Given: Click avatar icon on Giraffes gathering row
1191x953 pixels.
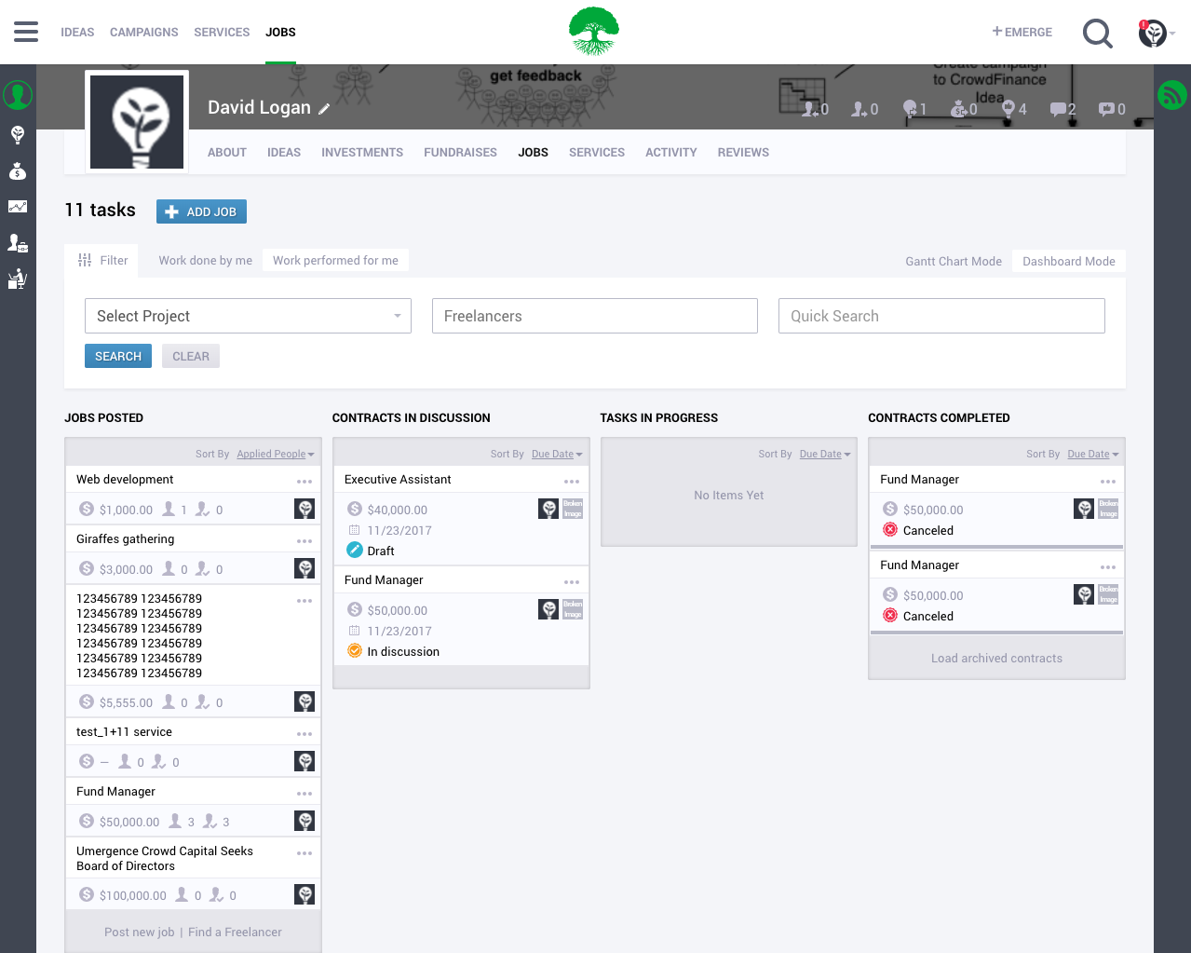Looking at the screenshot, I should tap(305, 568).
